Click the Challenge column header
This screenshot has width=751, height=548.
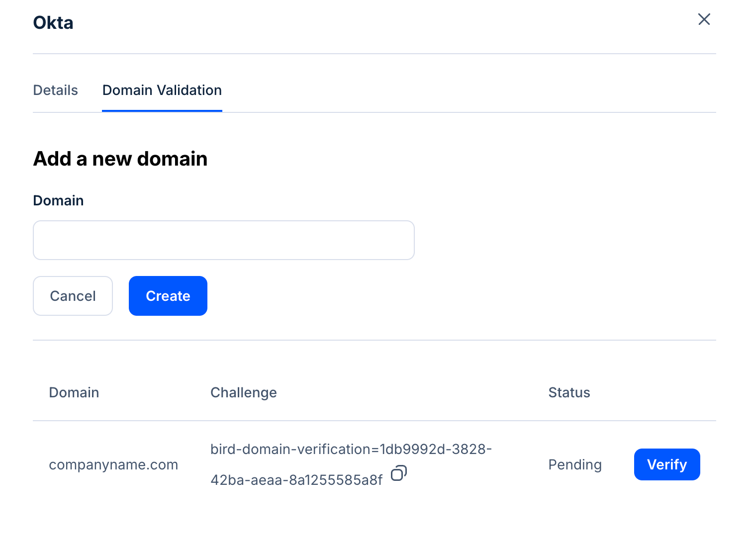click(244, 392)
